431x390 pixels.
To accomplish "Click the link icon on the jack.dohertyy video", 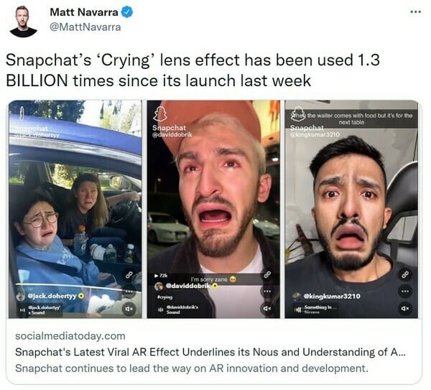I will pyautogui.click(x=129, y=274).
